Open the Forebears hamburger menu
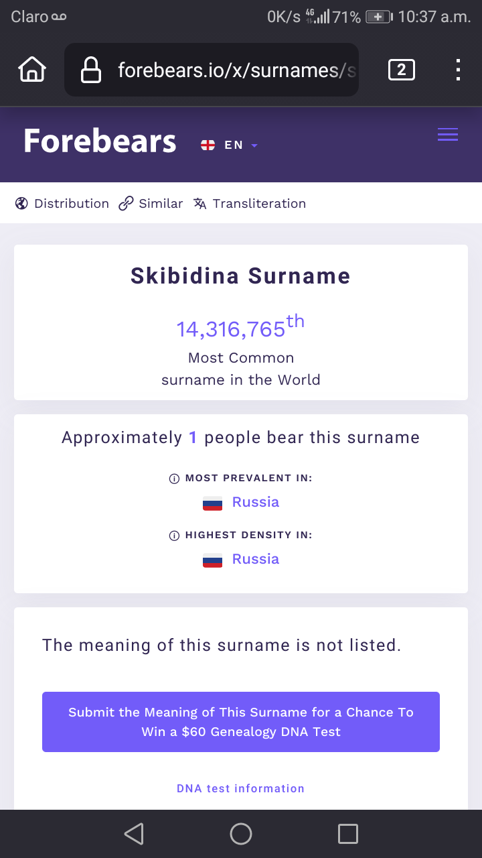 point(447,135)
